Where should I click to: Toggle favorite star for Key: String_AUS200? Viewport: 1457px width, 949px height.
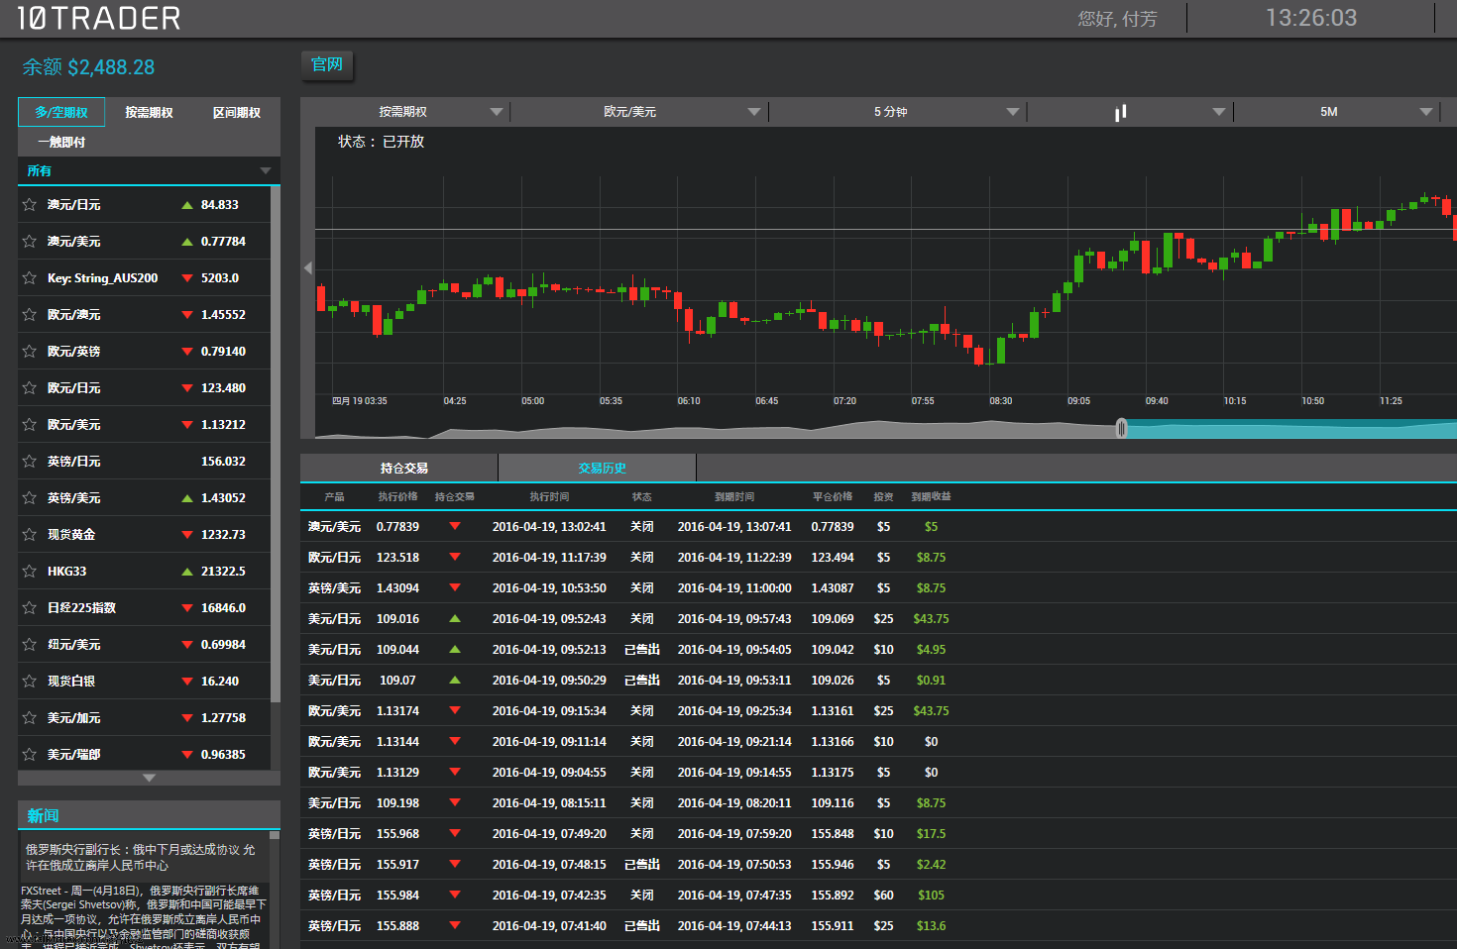(x=30, y=278)
